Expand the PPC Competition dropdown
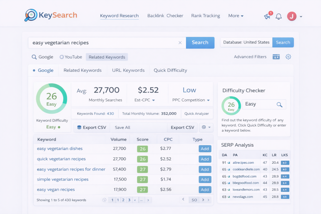The width and height of the screenshot is (321, 214). 208,100
